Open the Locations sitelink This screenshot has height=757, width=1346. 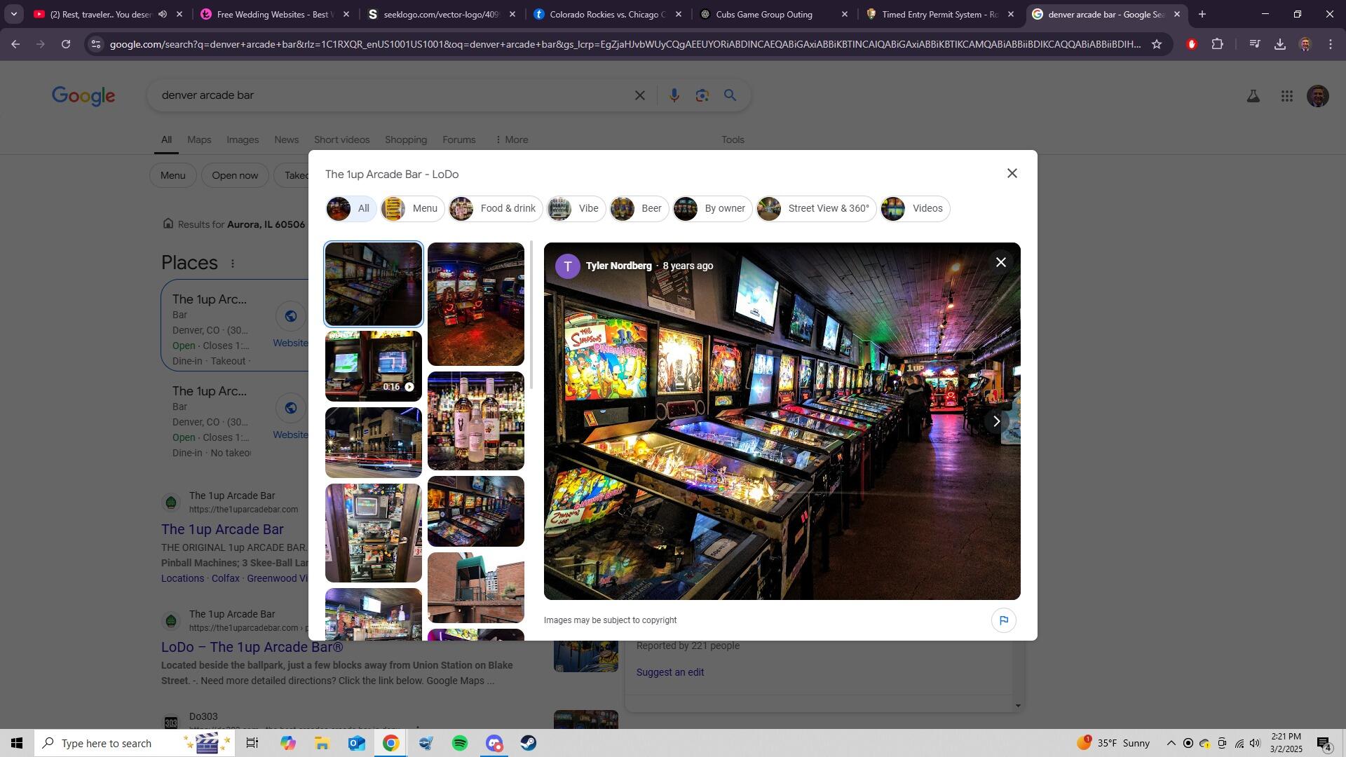(182, 578)
